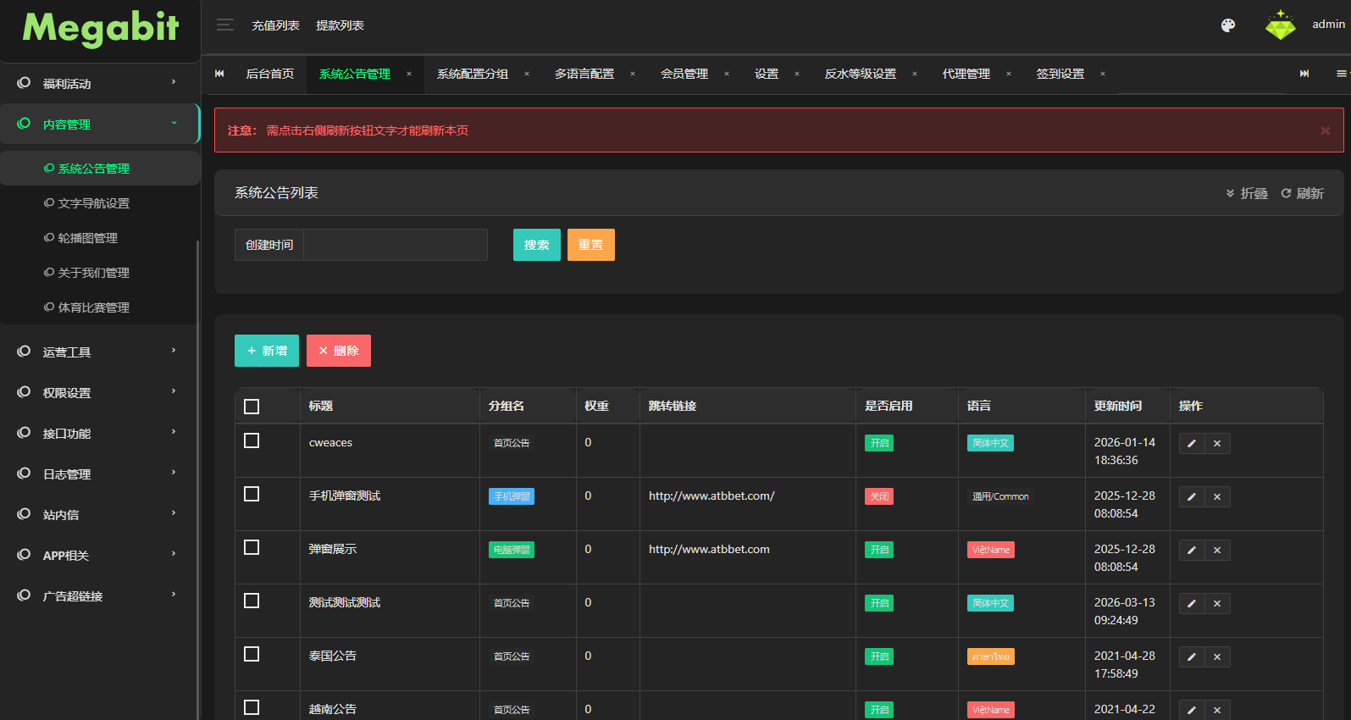This screenshot has height=720, width=1351.
Task: Click the admin diamond avatar icon
Action: click(x=1280, y=25)
